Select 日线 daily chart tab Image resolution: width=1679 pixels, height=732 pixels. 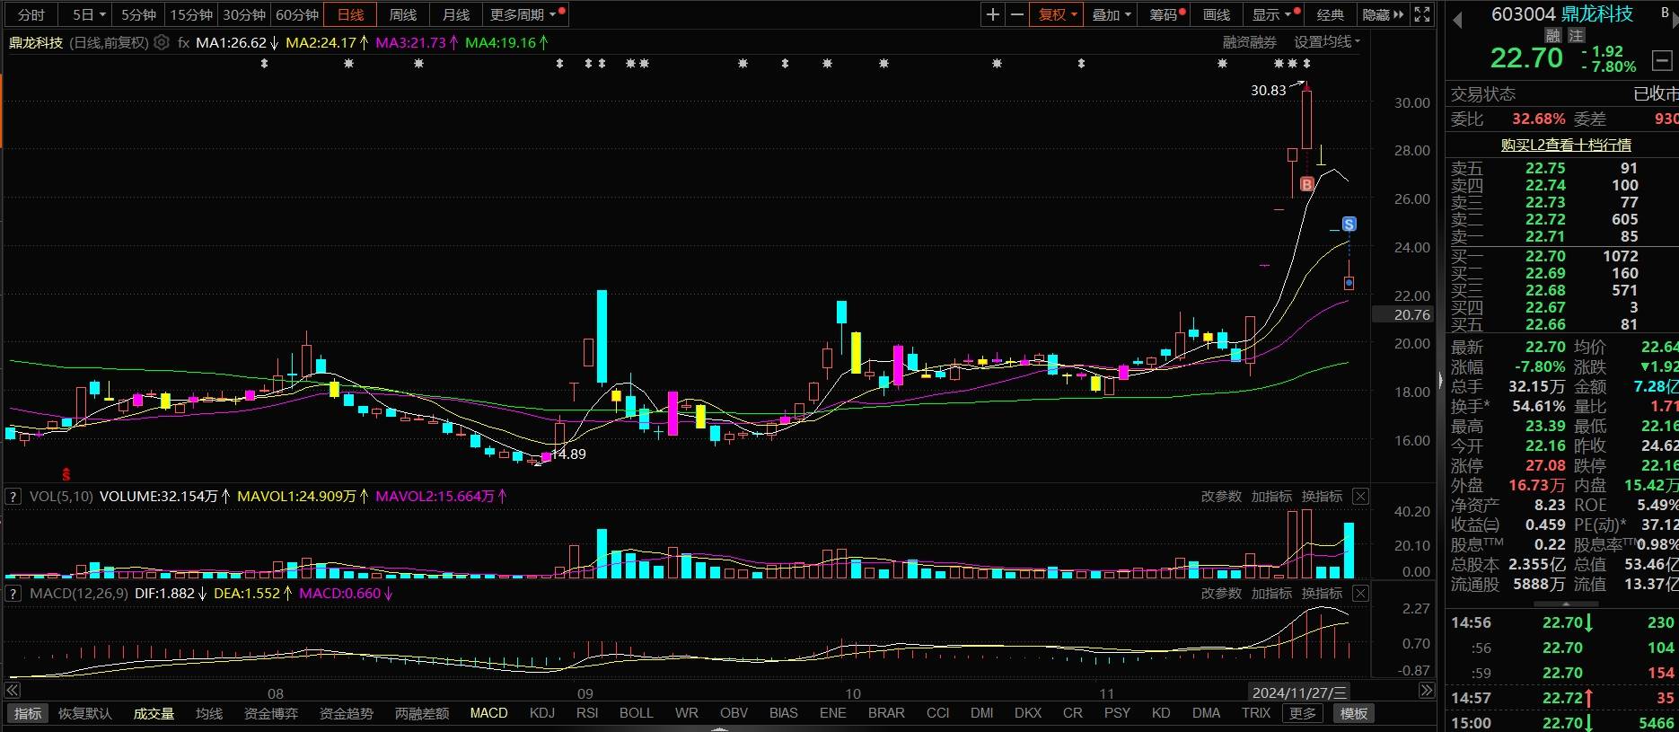click(350, 14)
